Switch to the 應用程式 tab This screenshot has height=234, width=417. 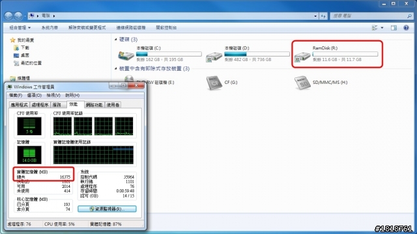pyautogui.click(x=19, y=105)
